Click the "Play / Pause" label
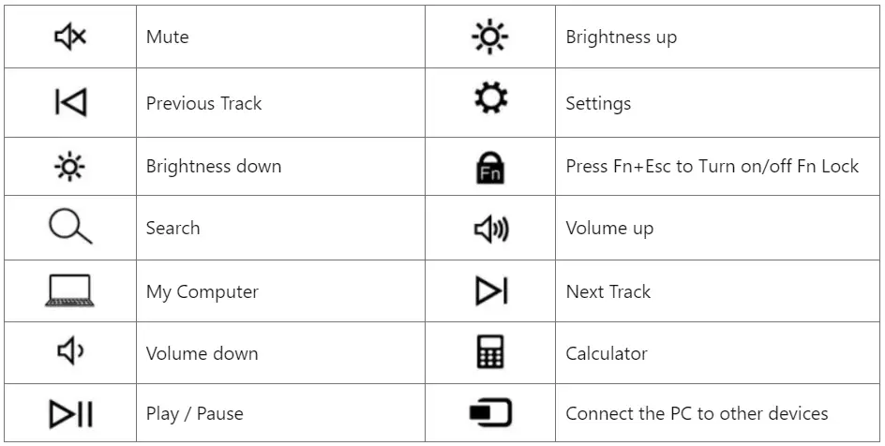 (195, 413)
